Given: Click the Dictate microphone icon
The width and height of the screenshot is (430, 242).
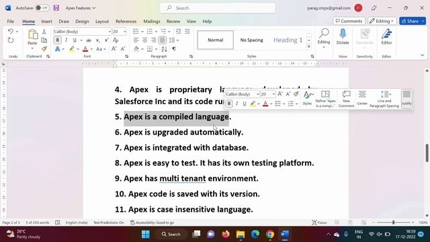Looking at the screenshot, I should (343, 34).
